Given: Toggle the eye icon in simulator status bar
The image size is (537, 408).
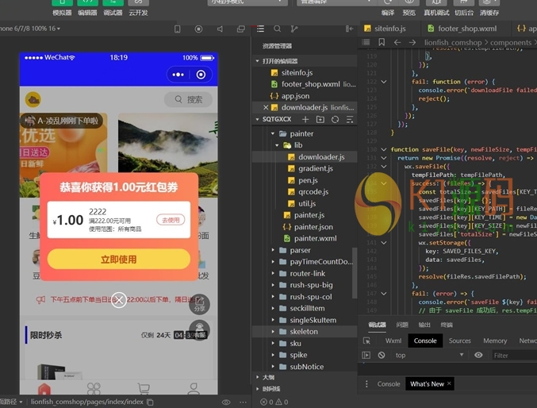Looking at the screenshot, I should (x=226, y=402).
